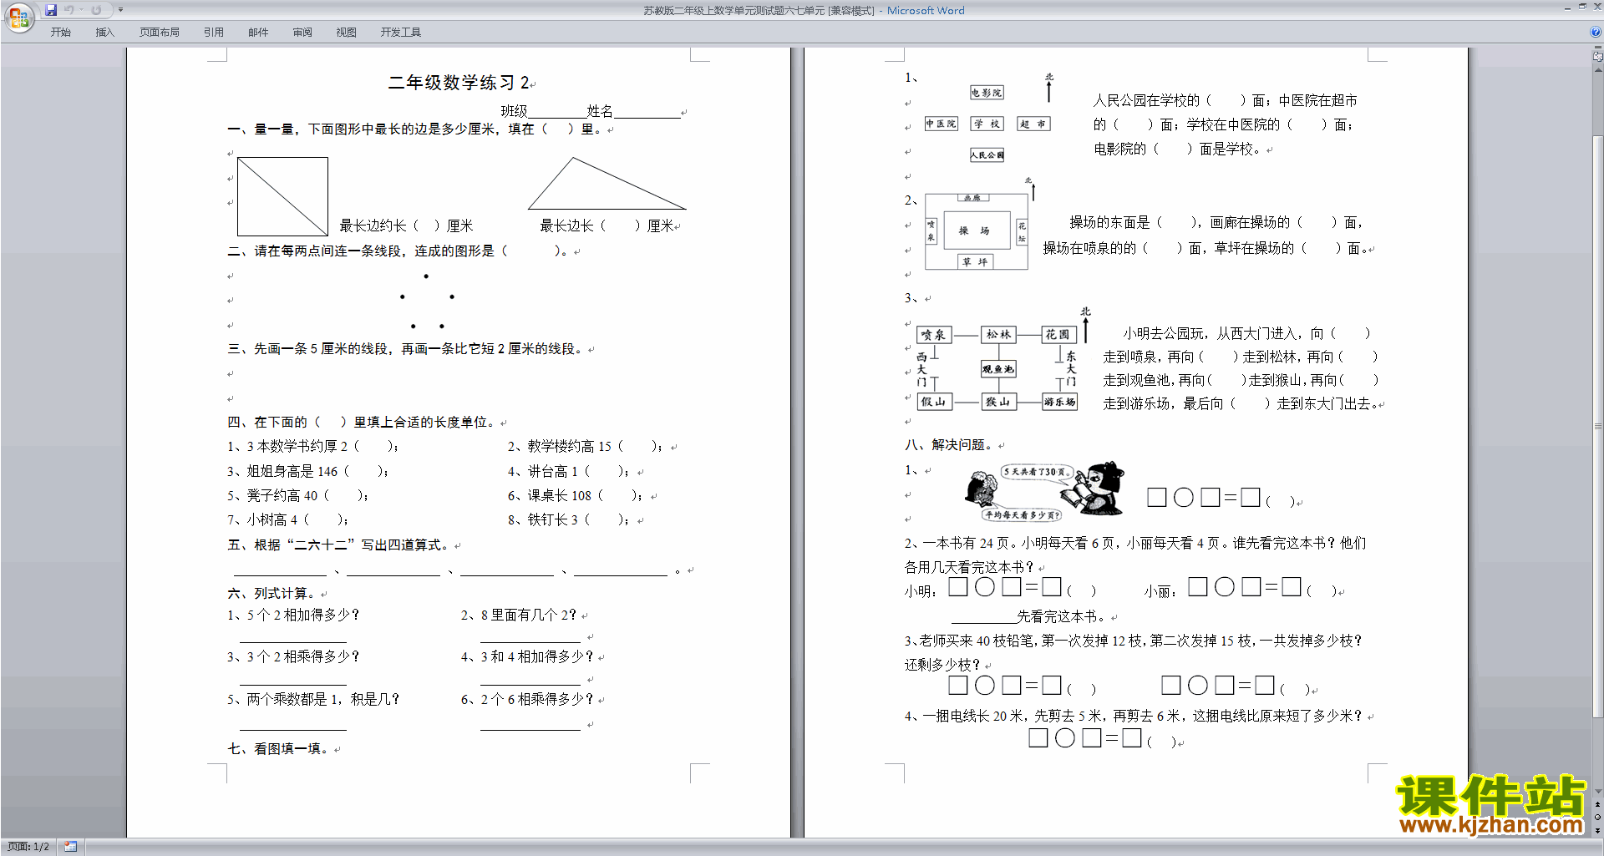Click the 操场 playground diagram
Viewport: 1604px width, 856px height.
pyautogui.click(x=977, y=231)
